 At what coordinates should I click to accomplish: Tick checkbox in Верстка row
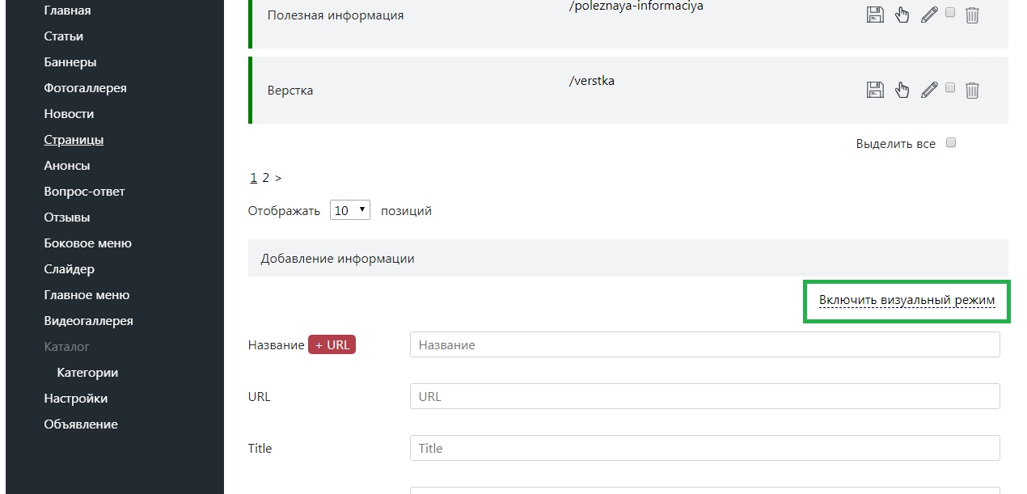tap(950, 87)
